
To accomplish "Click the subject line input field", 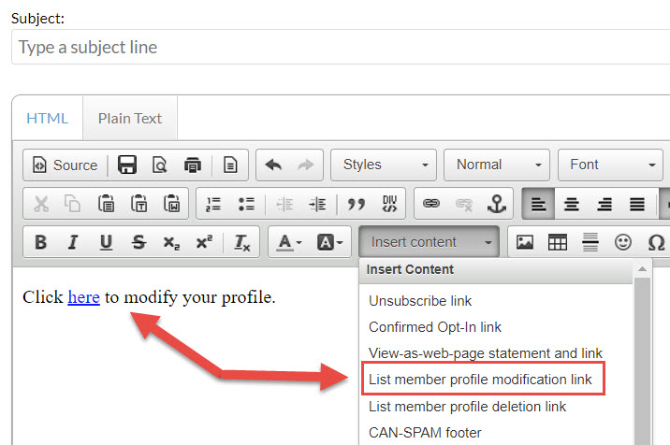I will [x=341, y=47].
